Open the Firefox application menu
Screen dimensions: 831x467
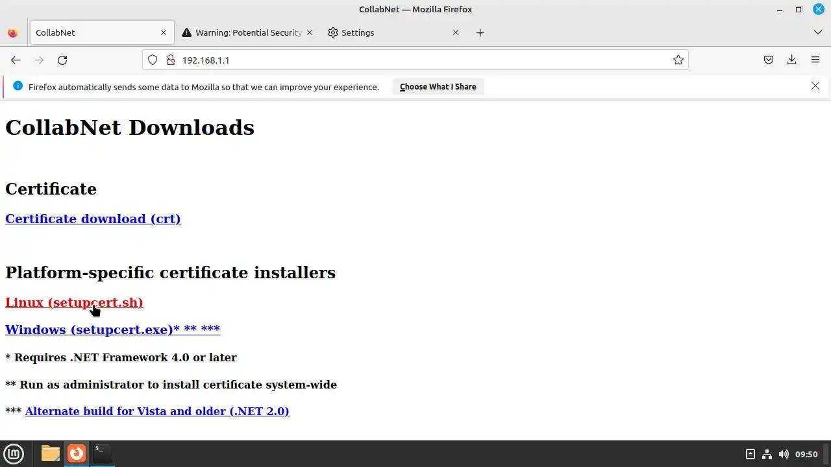(815, 60)
